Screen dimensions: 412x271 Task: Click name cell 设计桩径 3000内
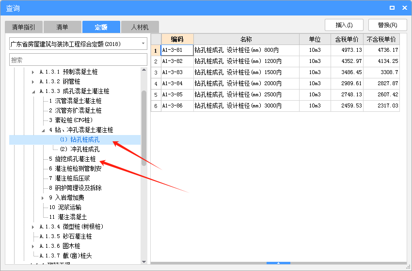click(246, 106)
